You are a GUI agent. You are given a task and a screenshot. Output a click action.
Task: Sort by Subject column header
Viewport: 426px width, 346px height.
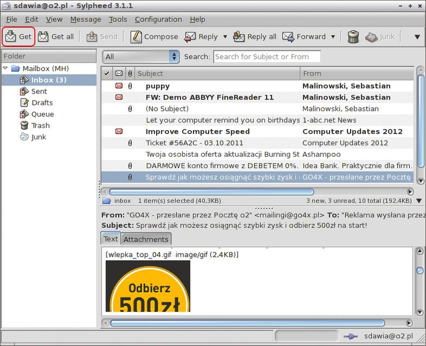[217, 73]
